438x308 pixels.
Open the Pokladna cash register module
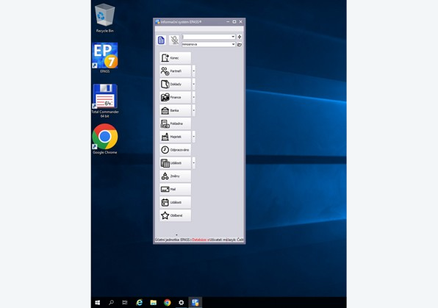175,123
